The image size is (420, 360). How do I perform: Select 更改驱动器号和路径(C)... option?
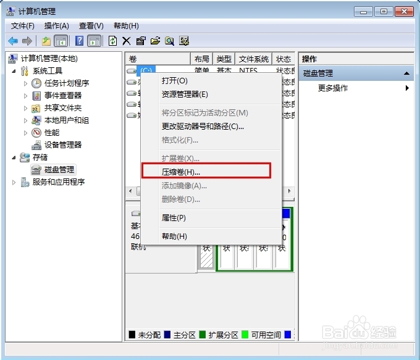tap(220, 127)
